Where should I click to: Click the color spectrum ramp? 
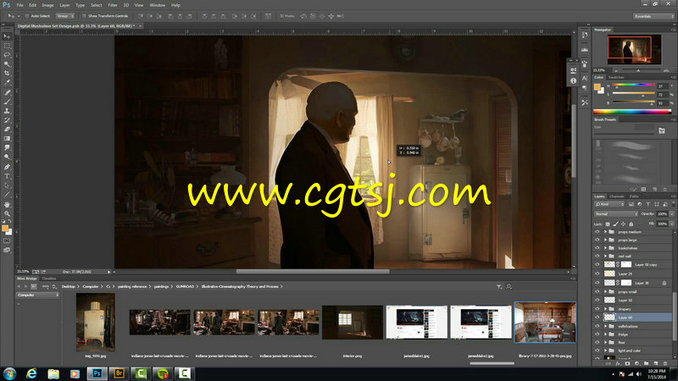[x=631, y=112]
